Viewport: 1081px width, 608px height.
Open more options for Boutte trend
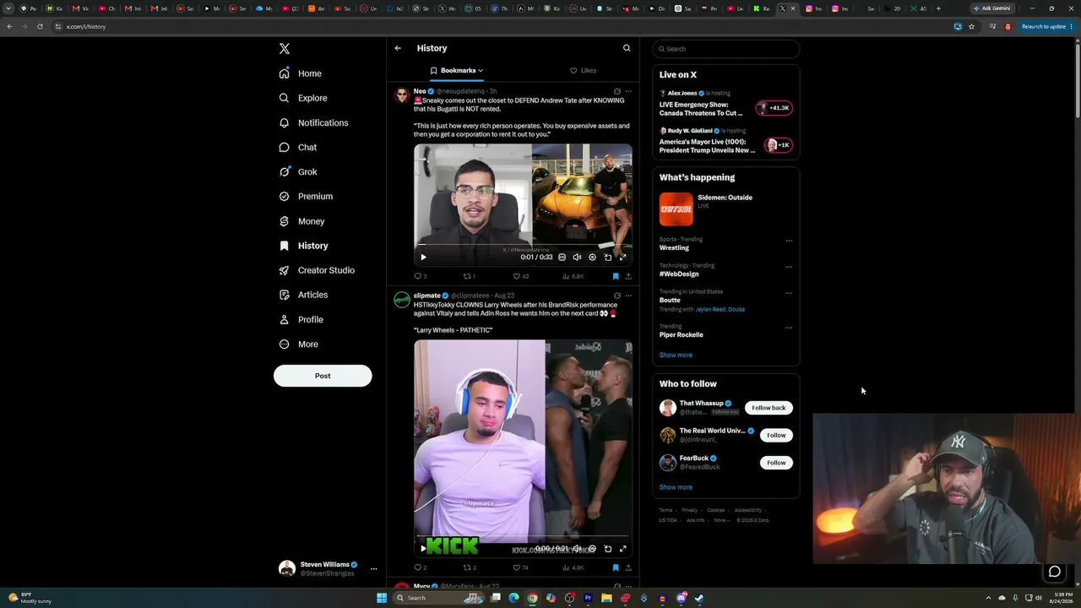point(789,293)
